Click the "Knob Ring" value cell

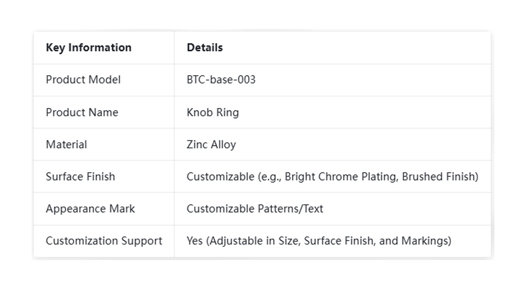[x=213, y=112]
